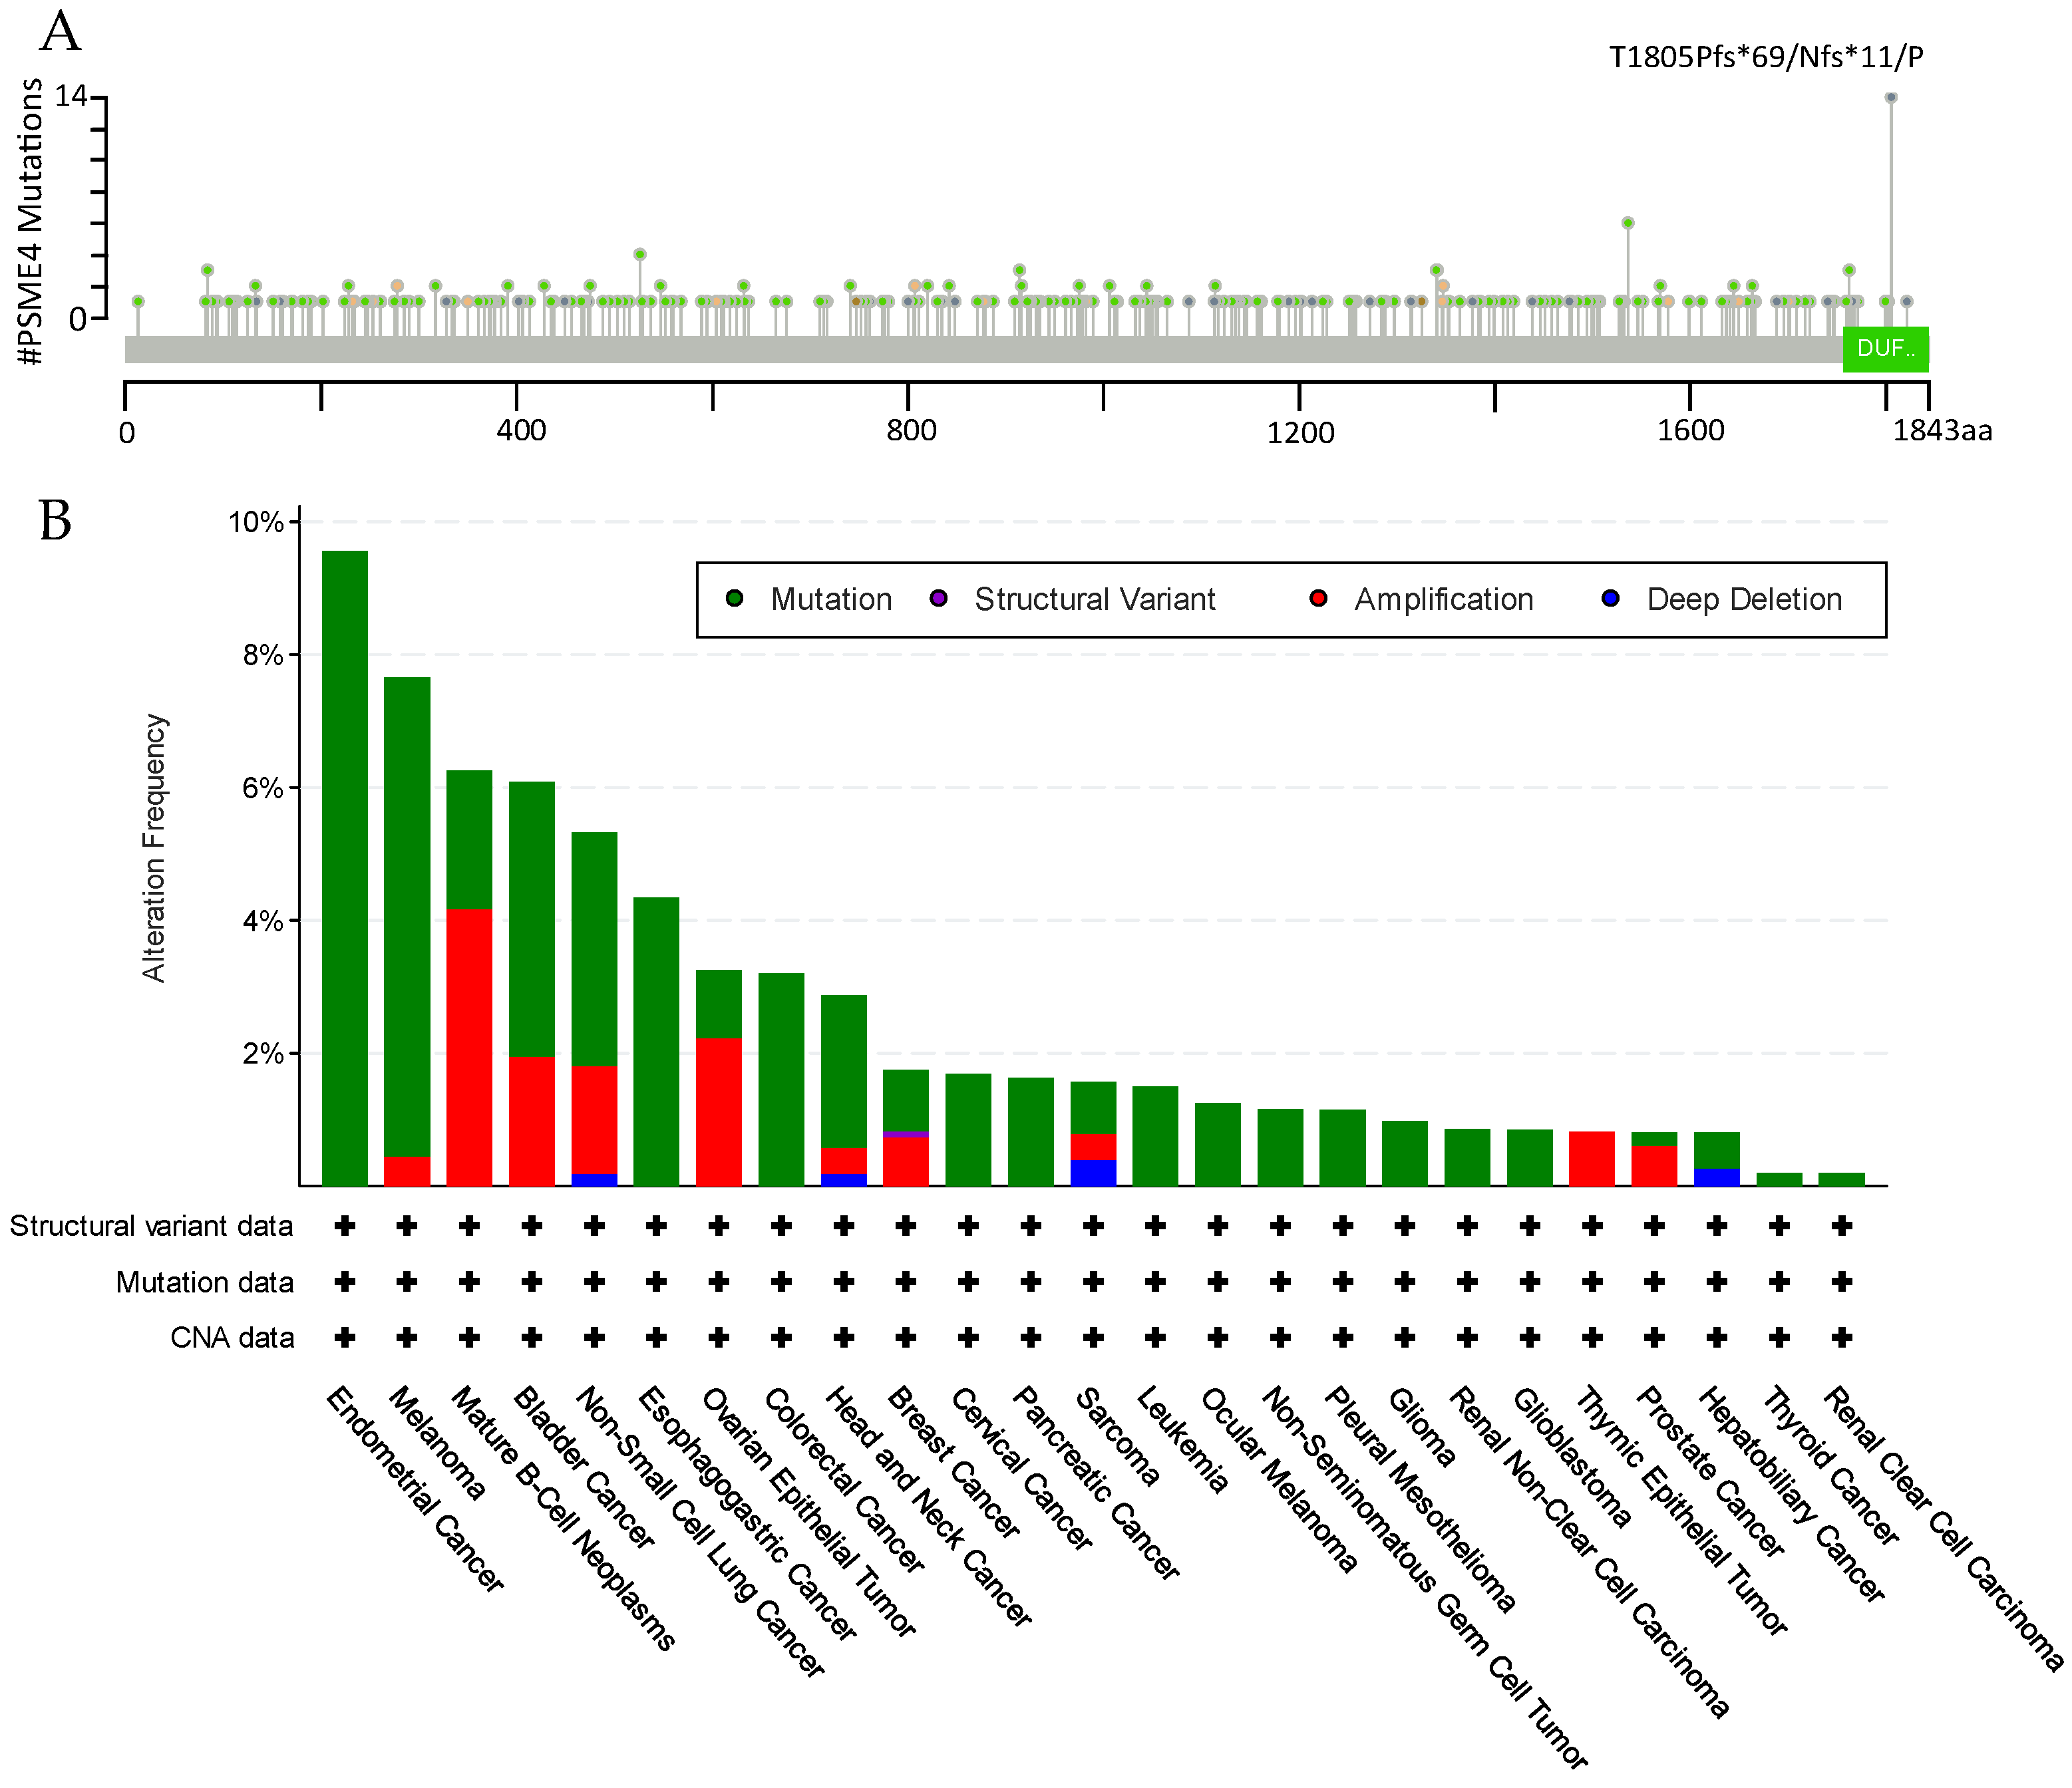Click the green DUF domain box
Image resolution: width=2072 pixels, height=1788 pixels.
(1885, 349)
